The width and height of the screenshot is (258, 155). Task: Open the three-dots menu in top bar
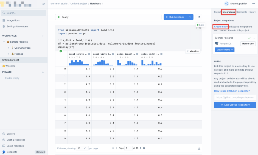pos(253,4)
